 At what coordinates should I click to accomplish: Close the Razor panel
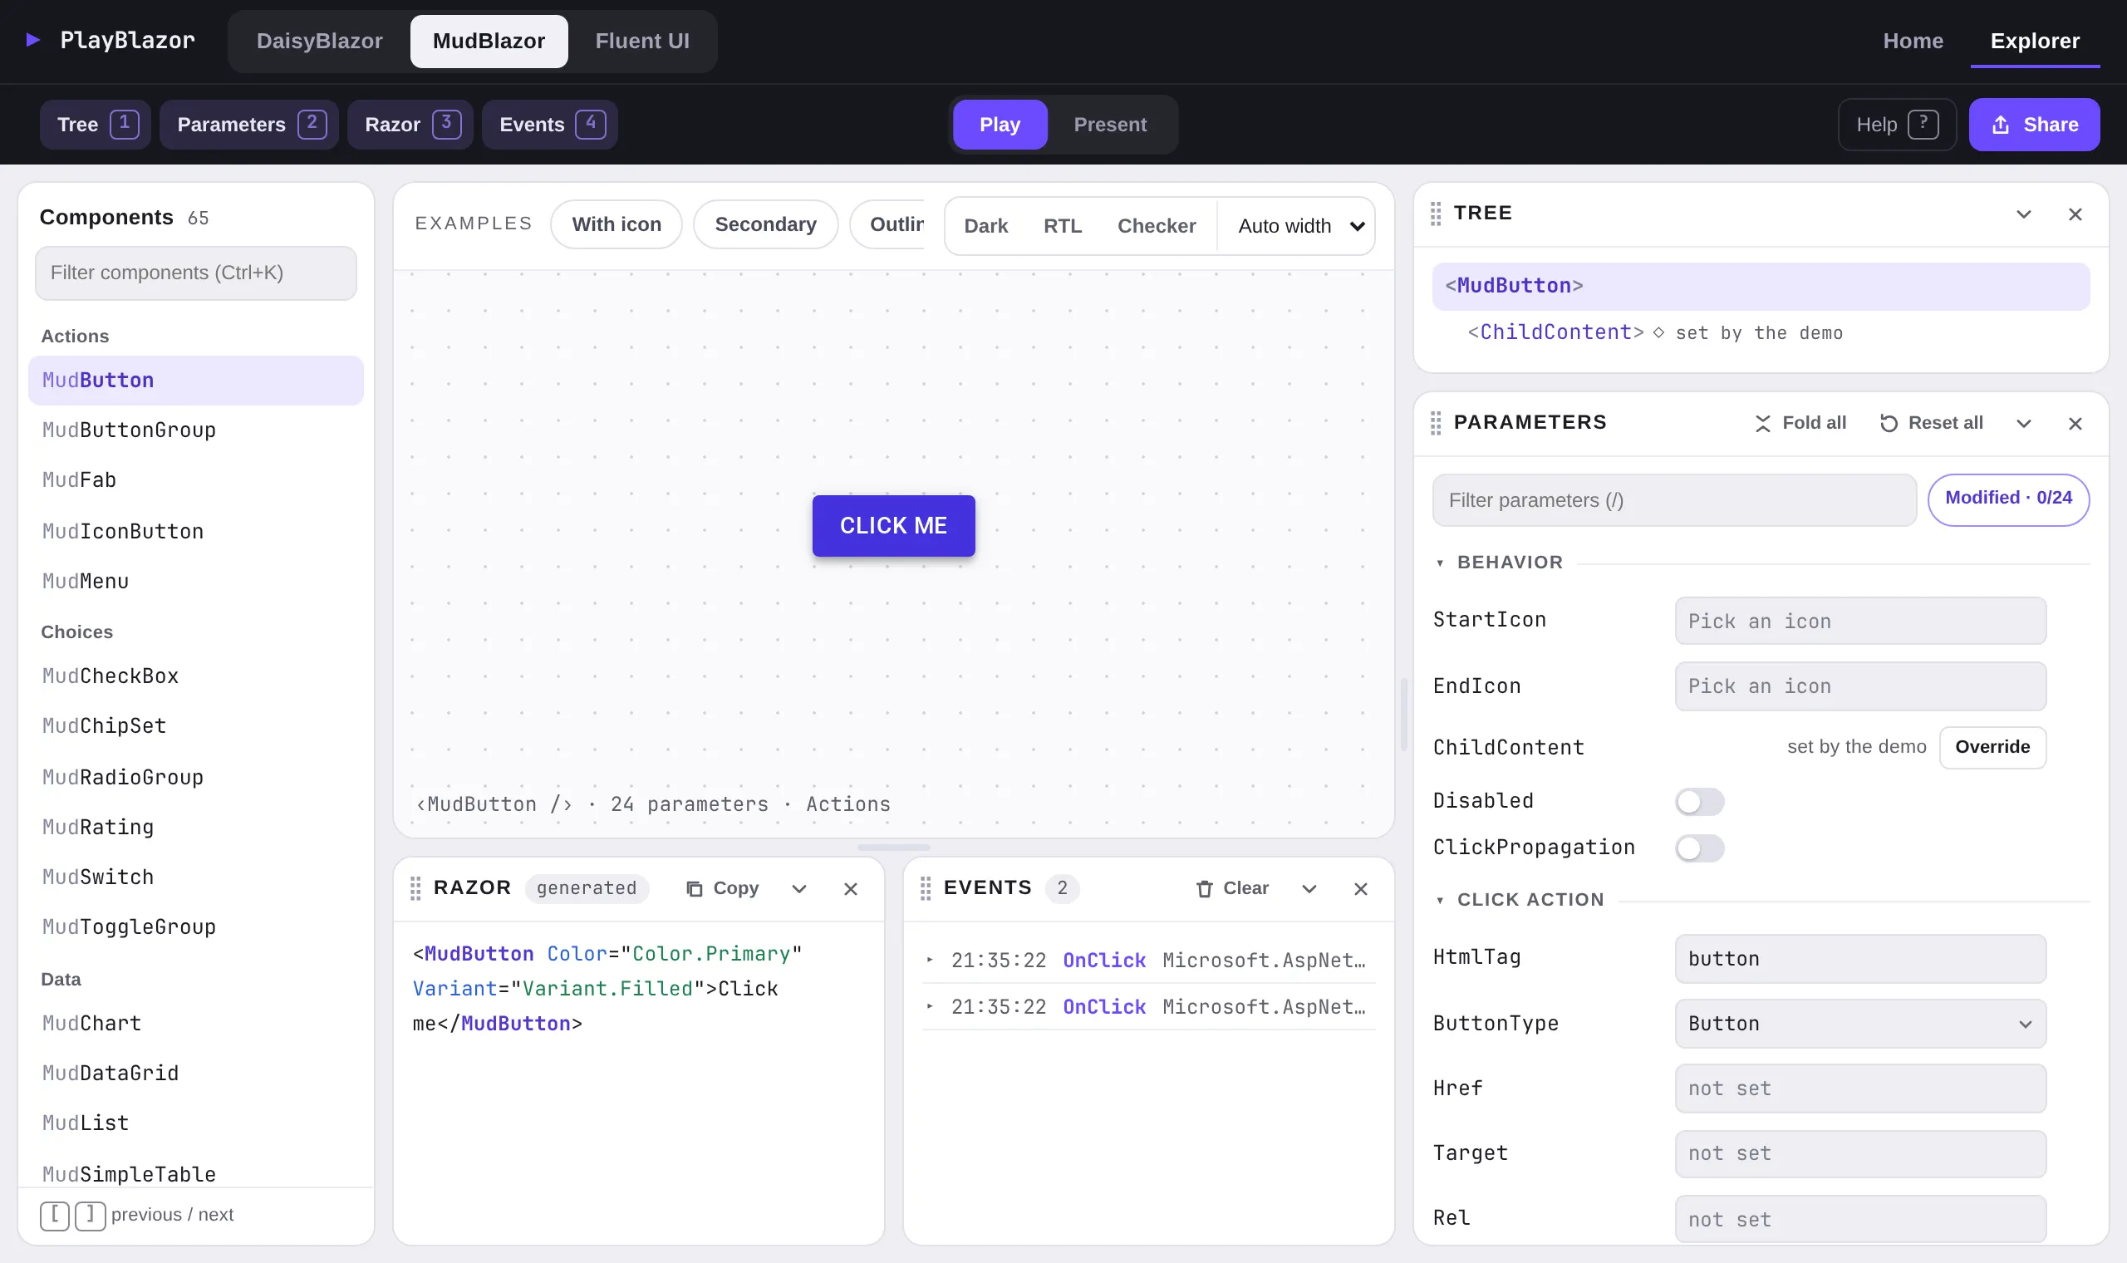[x=850, y=889]
